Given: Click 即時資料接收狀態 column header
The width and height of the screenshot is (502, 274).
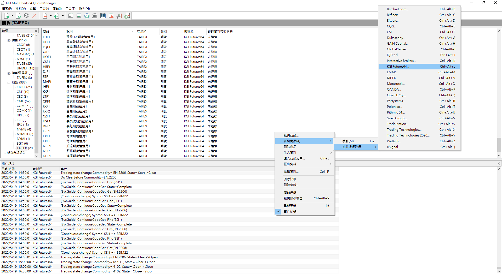Looking at the screenshot, I should point(231,31).
